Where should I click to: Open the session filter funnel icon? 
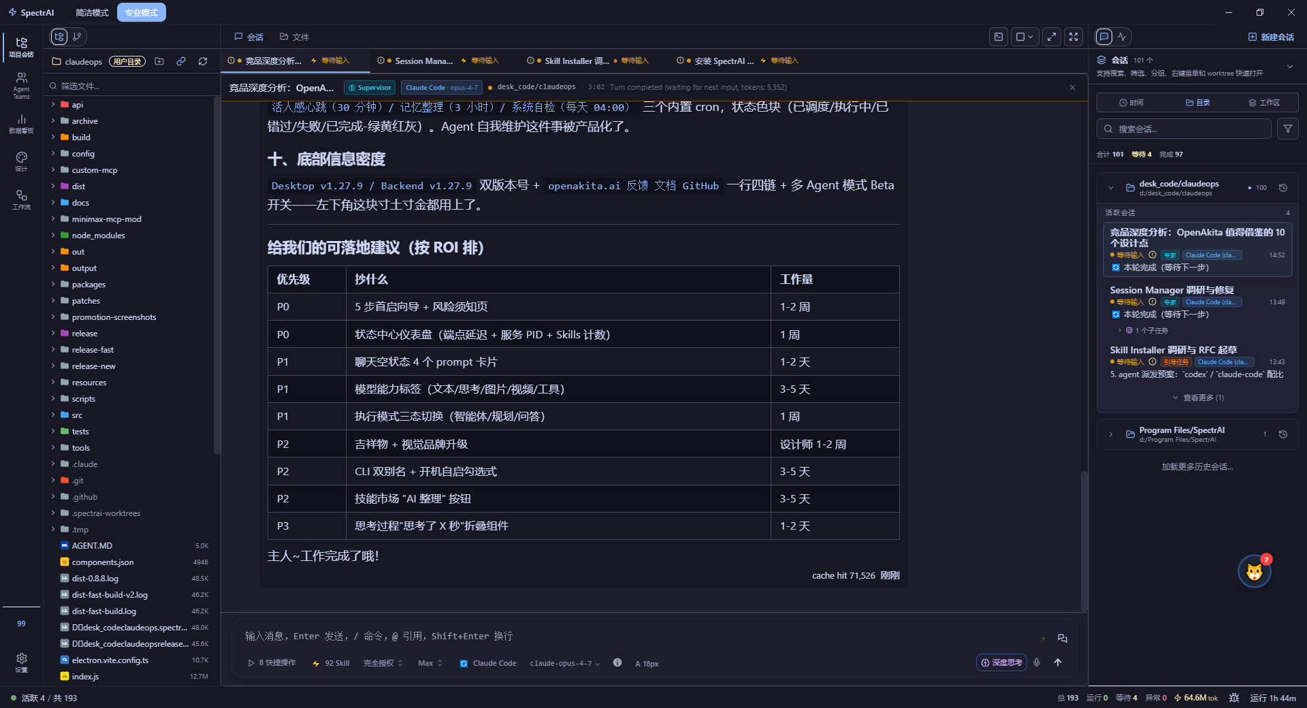click(1288, 129)
